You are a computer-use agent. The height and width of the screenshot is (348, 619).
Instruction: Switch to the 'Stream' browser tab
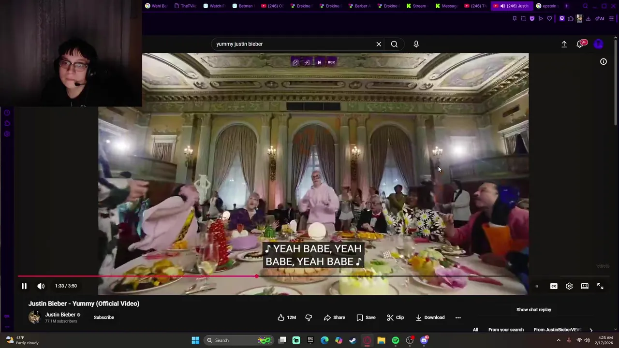(x=417, y=6)
